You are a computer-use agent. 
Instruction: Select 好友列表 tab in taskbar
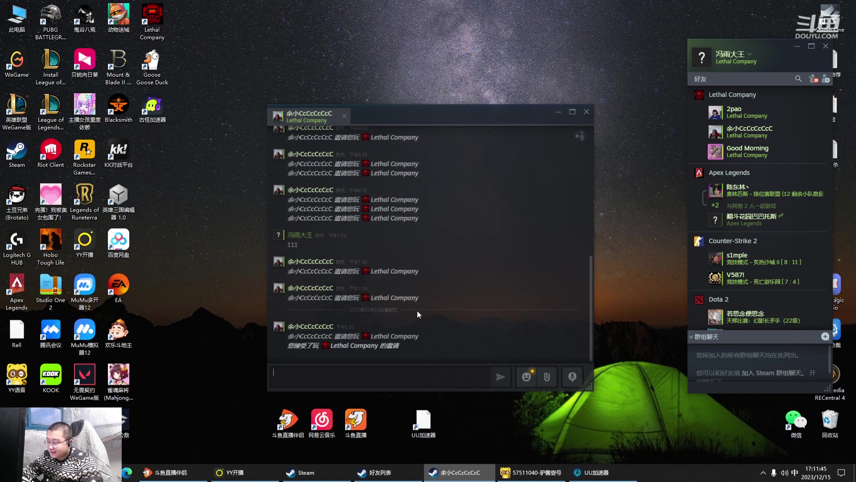379,473
